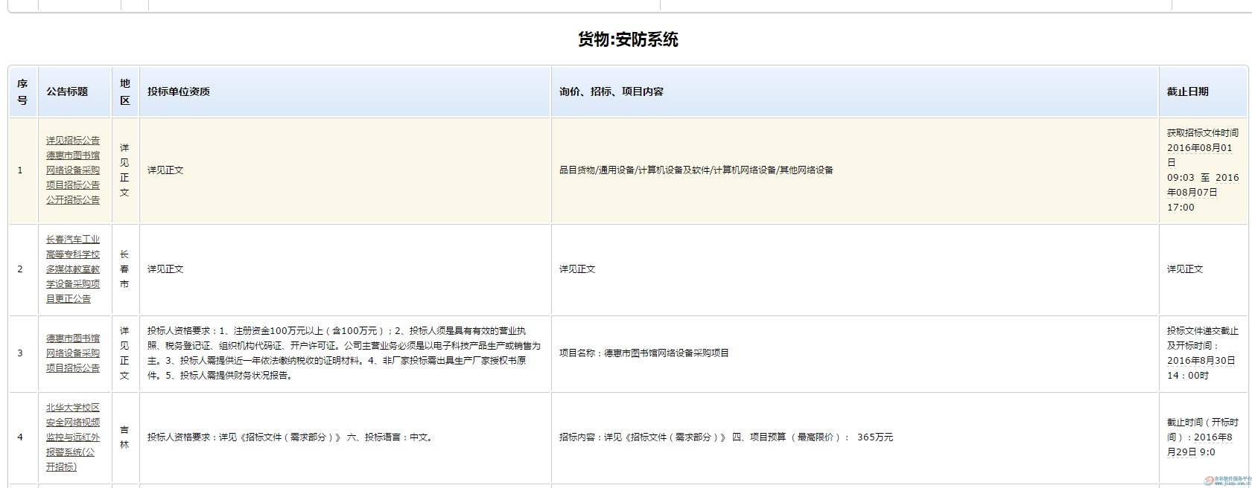Screen dimensions: 1252x488
Task: Open the row 3 德惠市图书馆网络设备采购项目招标公告 link
Action: (x=73, y=353)
